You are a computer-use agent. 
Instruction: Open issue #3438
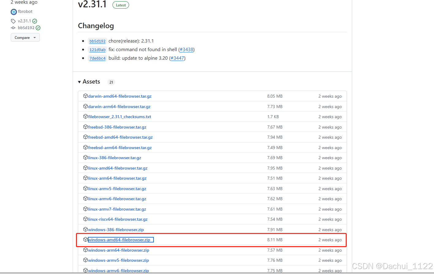(x=186, y=49)
